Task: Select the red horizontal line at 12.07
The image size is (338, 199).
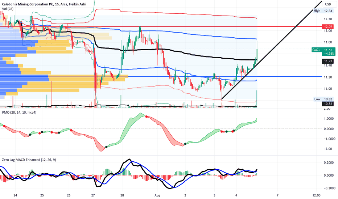Action: click(x=161, y=27)
